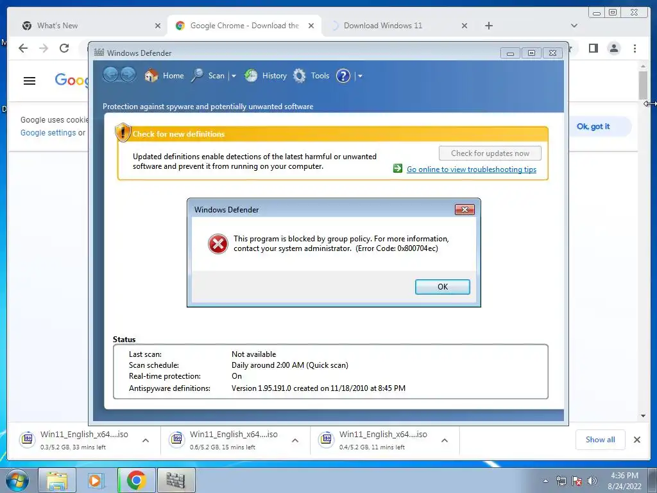The height and width of the screenshot is (493, 657).
Task: Select the Google Chrome download tab
Action: tap(244, 26)
